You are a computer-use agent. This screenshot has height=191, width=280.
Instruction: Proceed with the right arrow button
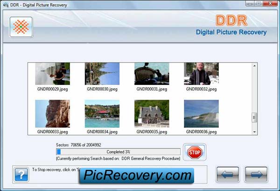[x=256, y=174]
